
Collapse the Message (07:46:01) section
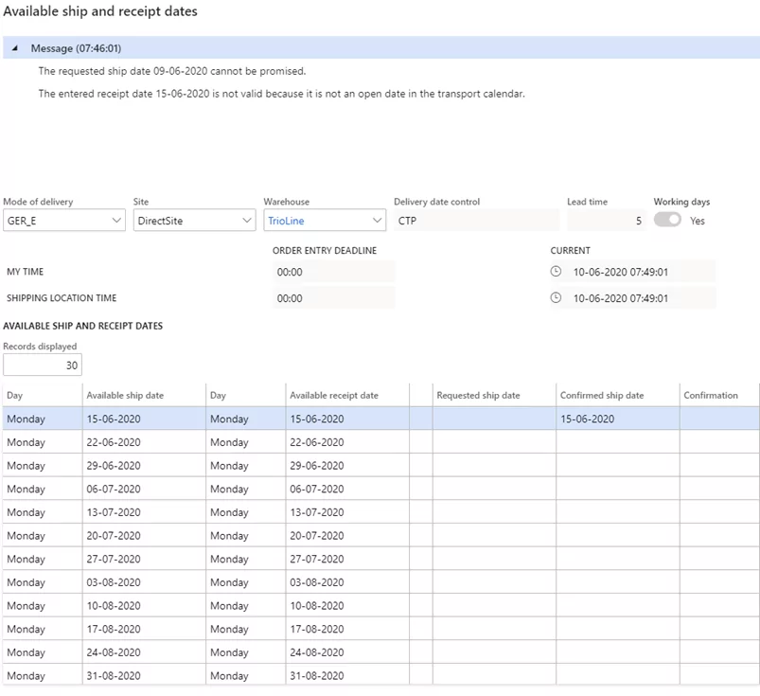pyautogui.click(x=15, y=48)
